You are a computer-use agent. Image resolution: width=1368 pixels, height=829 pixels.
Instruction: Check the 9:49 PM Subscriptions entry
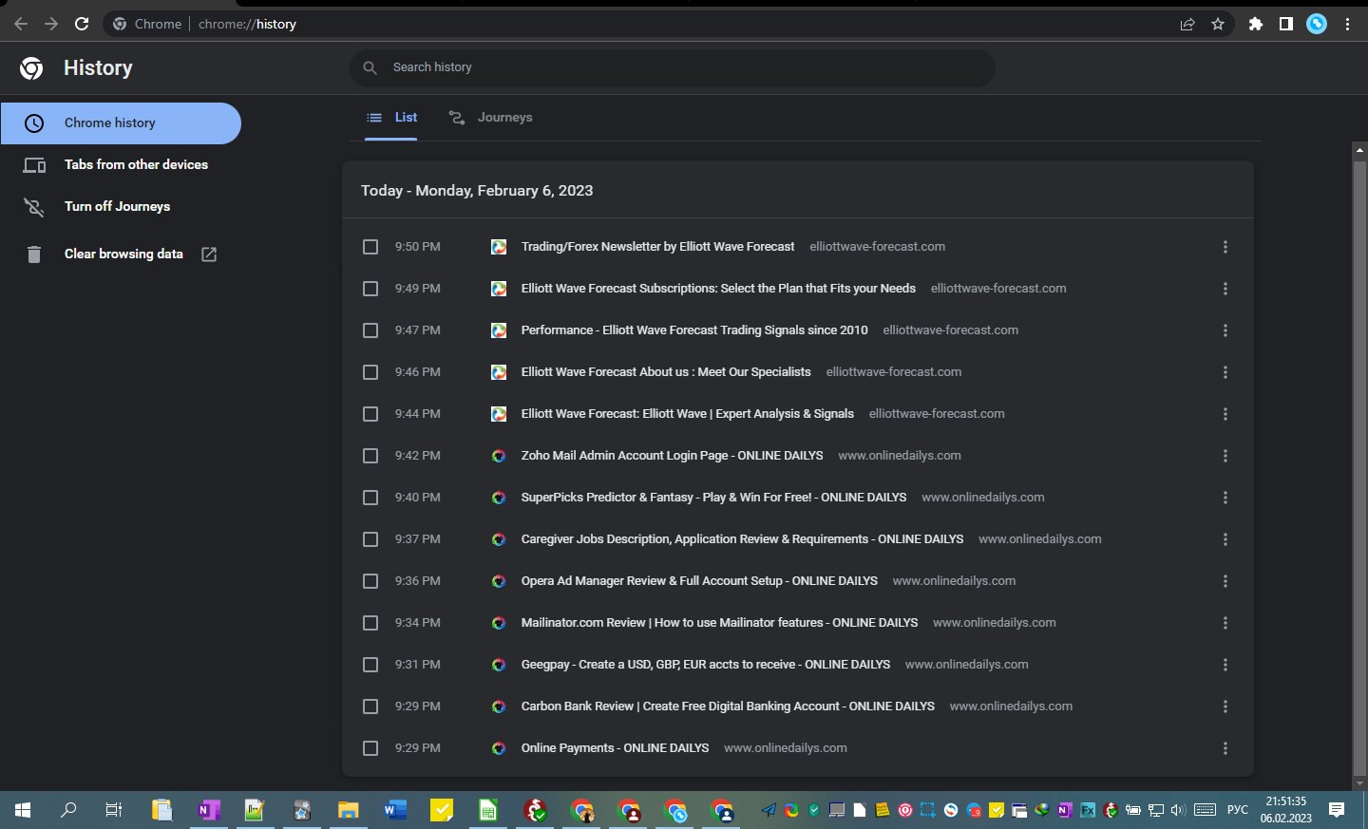pos(370,289)
